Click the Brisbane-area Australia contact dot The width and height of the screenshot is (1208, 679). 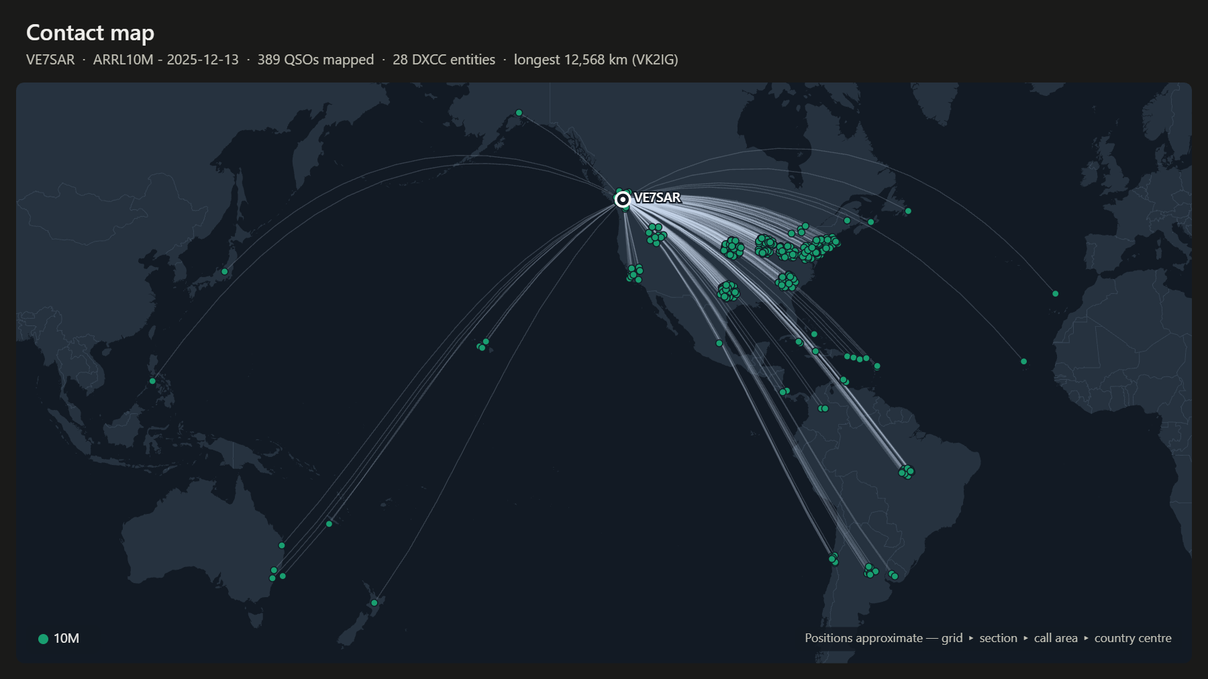click(282, 545)
